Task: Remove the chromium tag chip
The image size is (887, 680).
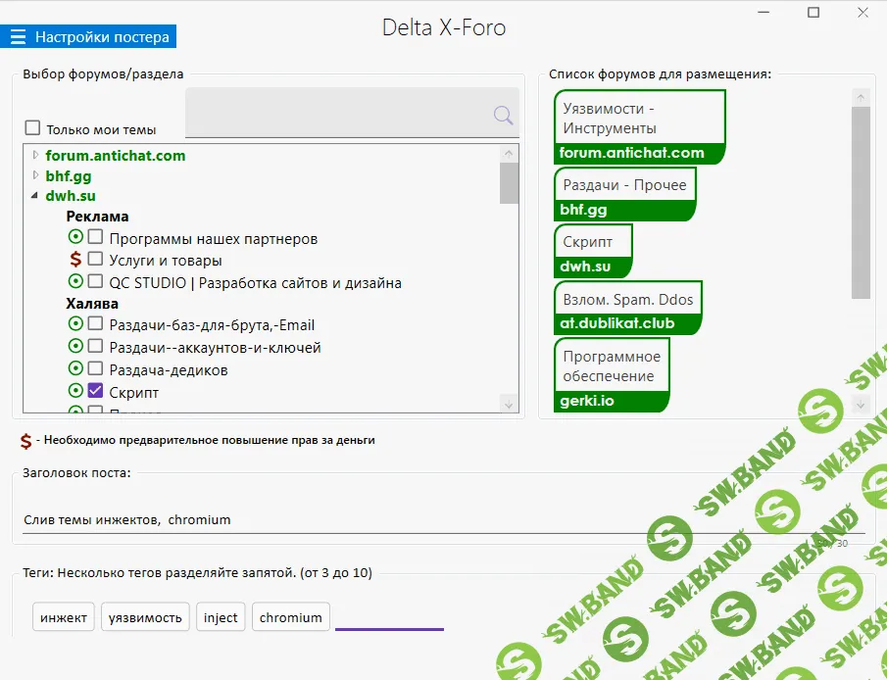Action: coord(292,616)
